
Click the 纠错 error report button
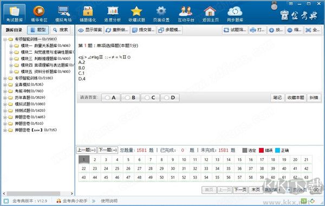(314, 98)
